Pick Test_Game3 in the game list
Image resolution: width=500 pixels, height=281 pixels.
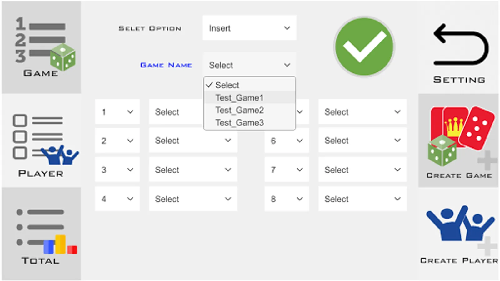(x=239, y=123)
